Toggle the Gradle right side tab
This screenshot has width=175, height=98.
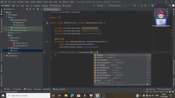(174, 12)
